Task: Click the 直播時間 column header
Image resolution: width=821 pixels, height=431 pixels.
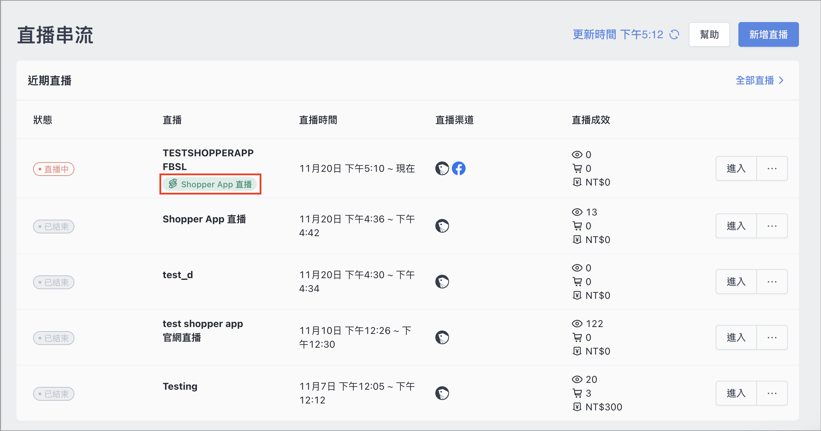Action: (x=318, y=120)
